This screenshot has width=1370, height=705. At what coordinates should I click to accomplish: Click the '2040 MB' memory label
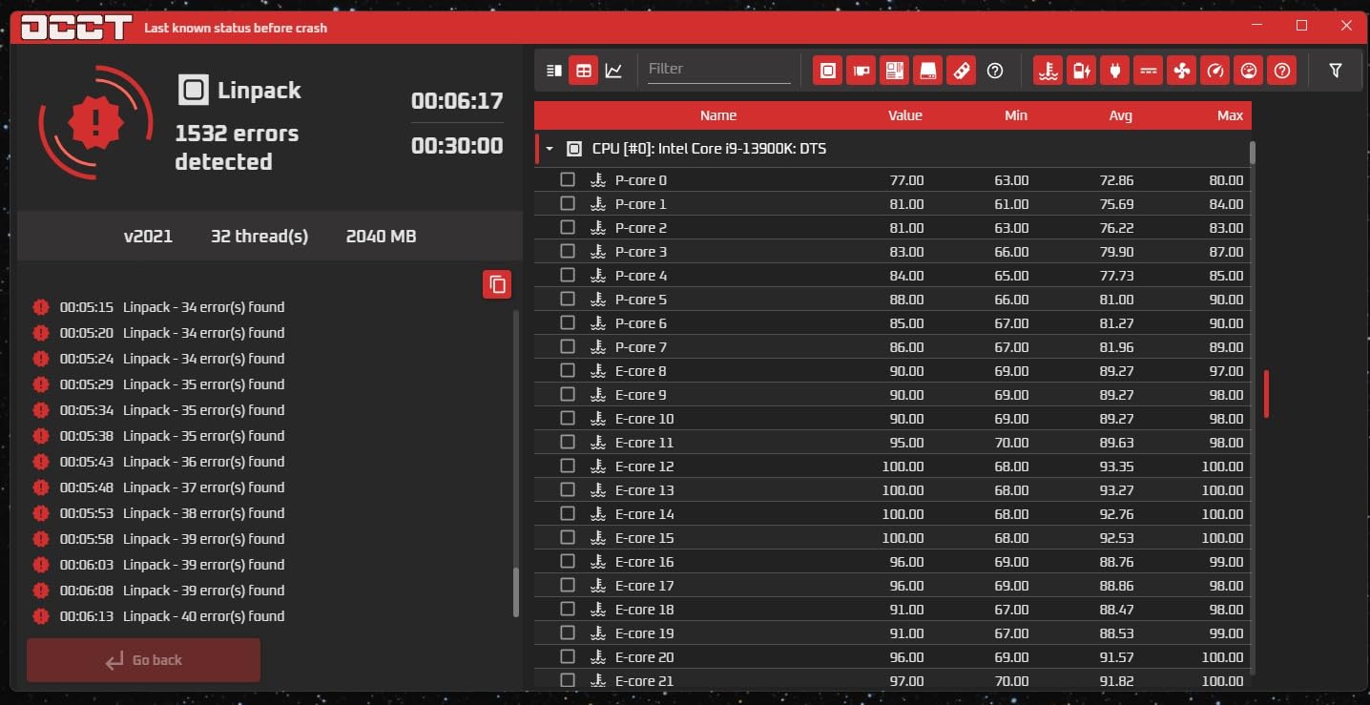tap(381, 236)
